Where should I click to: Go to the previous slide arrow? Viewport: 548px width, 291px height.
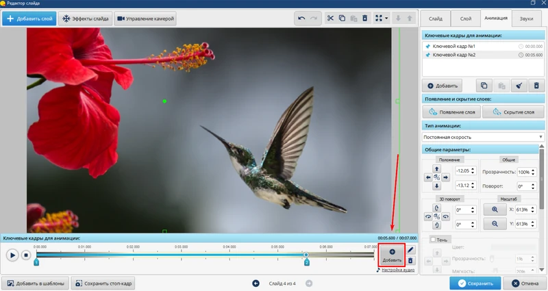pyautogui.click(x=256, y=283)
